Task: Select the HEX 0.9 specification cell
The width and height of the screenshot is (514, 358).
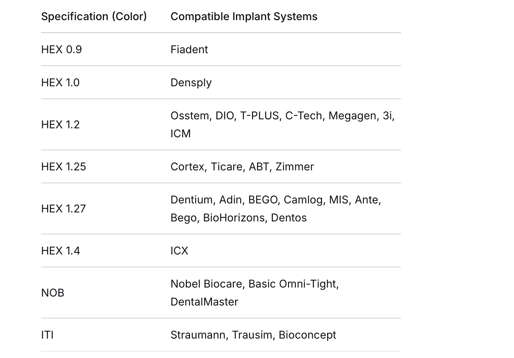Action: (x=62, y=50)
